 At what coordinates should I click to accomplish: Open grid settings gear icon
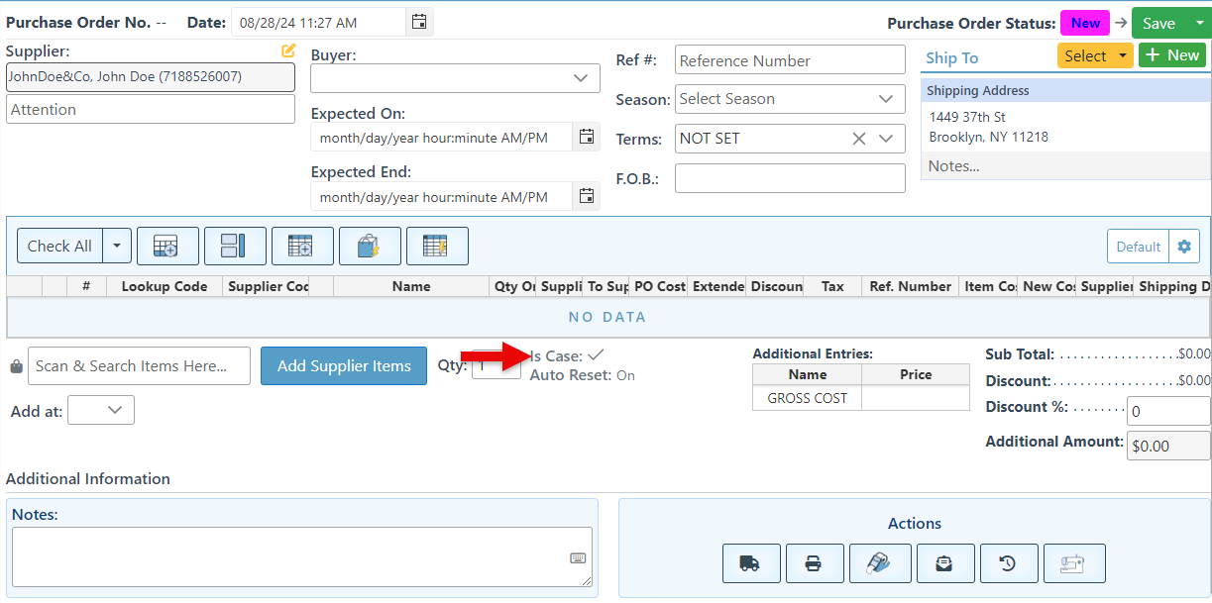pos(1183,247)
